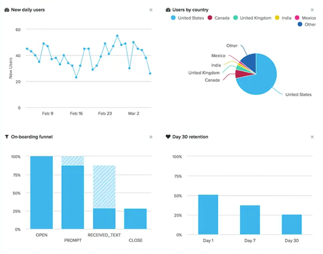Viewport: 323px width, 254px height.
Task: Close the Users by country widget
Action: click(x=312, y=10)
